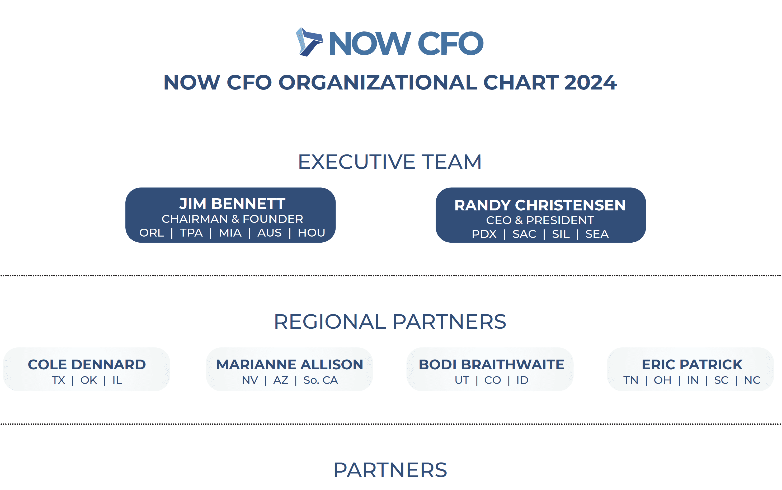The height and width of the screenshot is (490, 782).
Task: Open the Marianne Allison regional partner card
Action: pos(289,369)
